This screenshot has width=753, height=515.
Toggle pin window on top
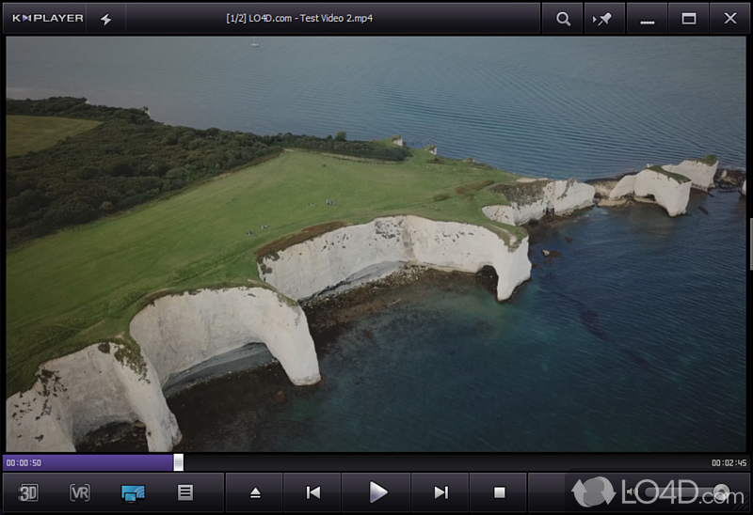pyautogui.click(x=603, y=19)
